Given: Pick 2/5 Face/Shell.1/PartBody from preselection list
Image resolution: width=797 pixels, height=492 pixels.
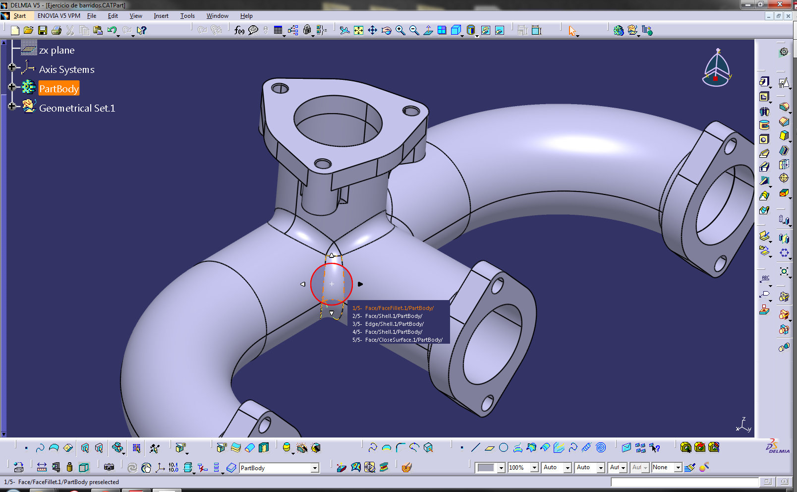Looking at the screenshot, I should click(x=388, y=316).
